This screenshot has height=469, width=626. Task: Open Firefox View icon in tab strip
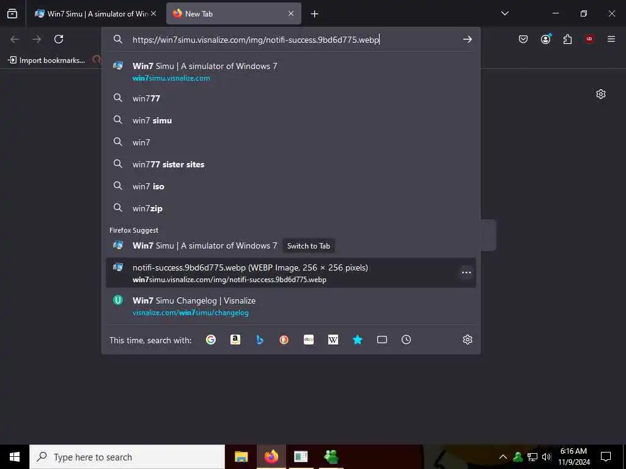coord(12,14)
